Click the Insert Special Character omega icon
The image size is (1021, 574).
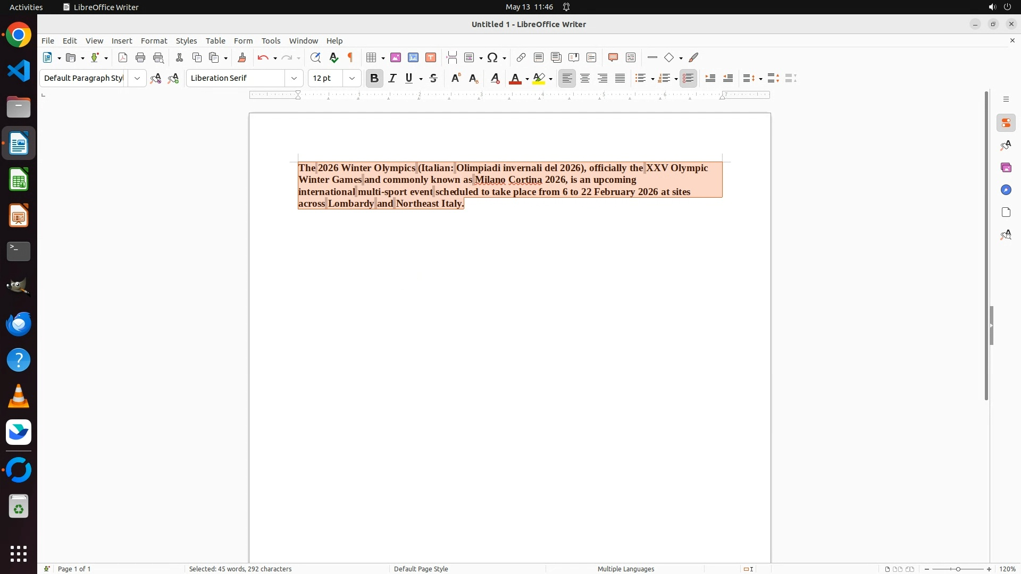coord(493,57)
